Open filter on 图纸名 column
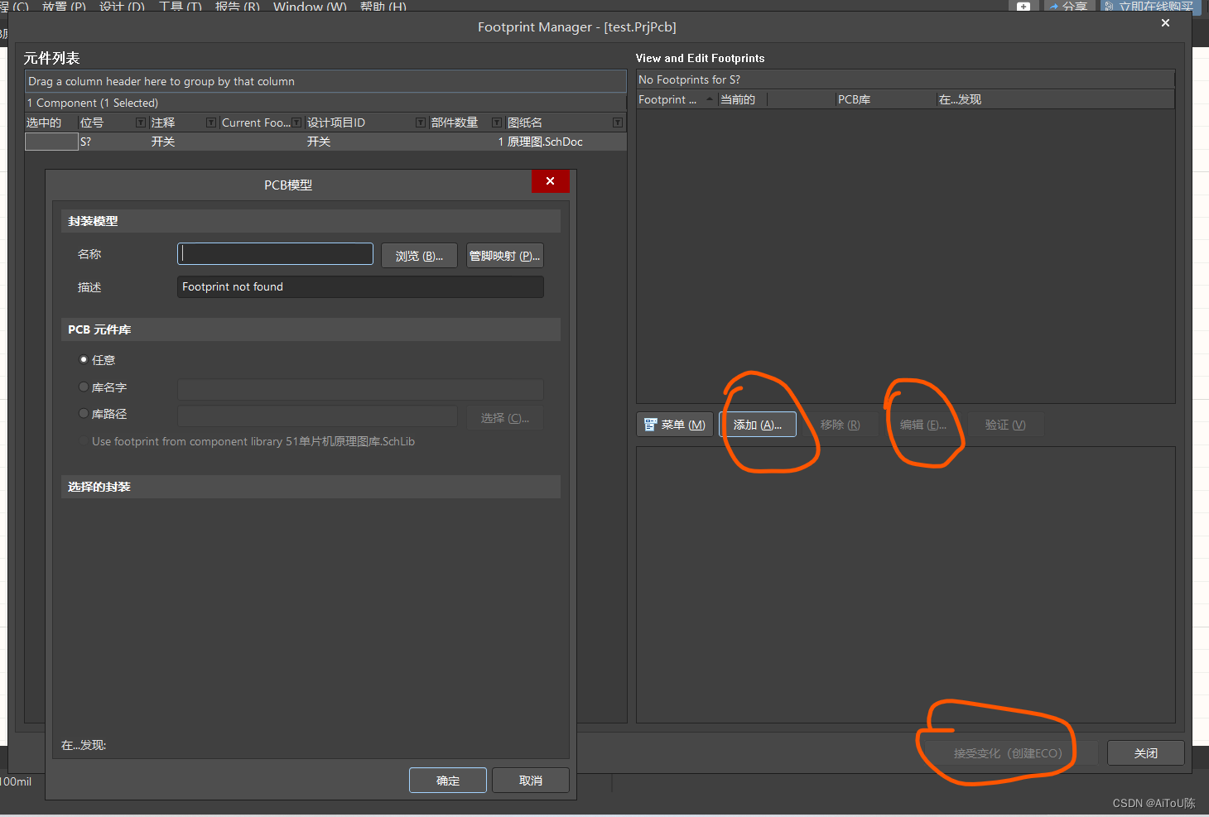Screen dimensions: 1209x817 click(617, 123)
